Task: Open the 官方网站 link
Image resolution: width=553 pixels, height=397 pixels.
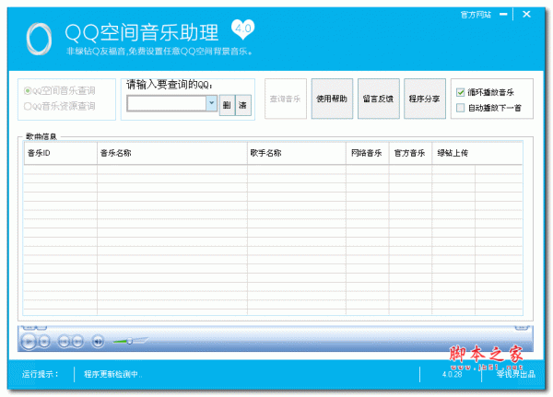Action: (476, 15)
